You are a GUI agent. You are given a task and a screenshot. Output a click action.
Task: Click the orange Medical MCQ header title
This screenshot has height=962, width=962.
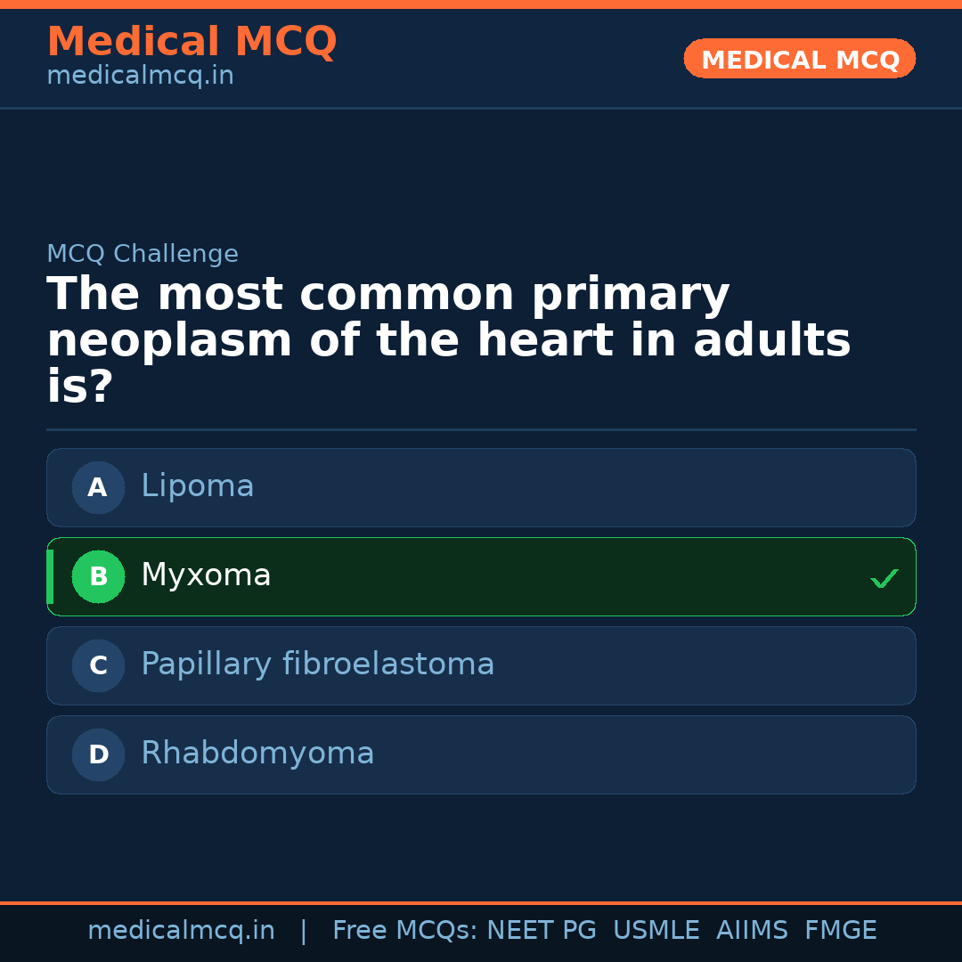(x=192, y=42)
